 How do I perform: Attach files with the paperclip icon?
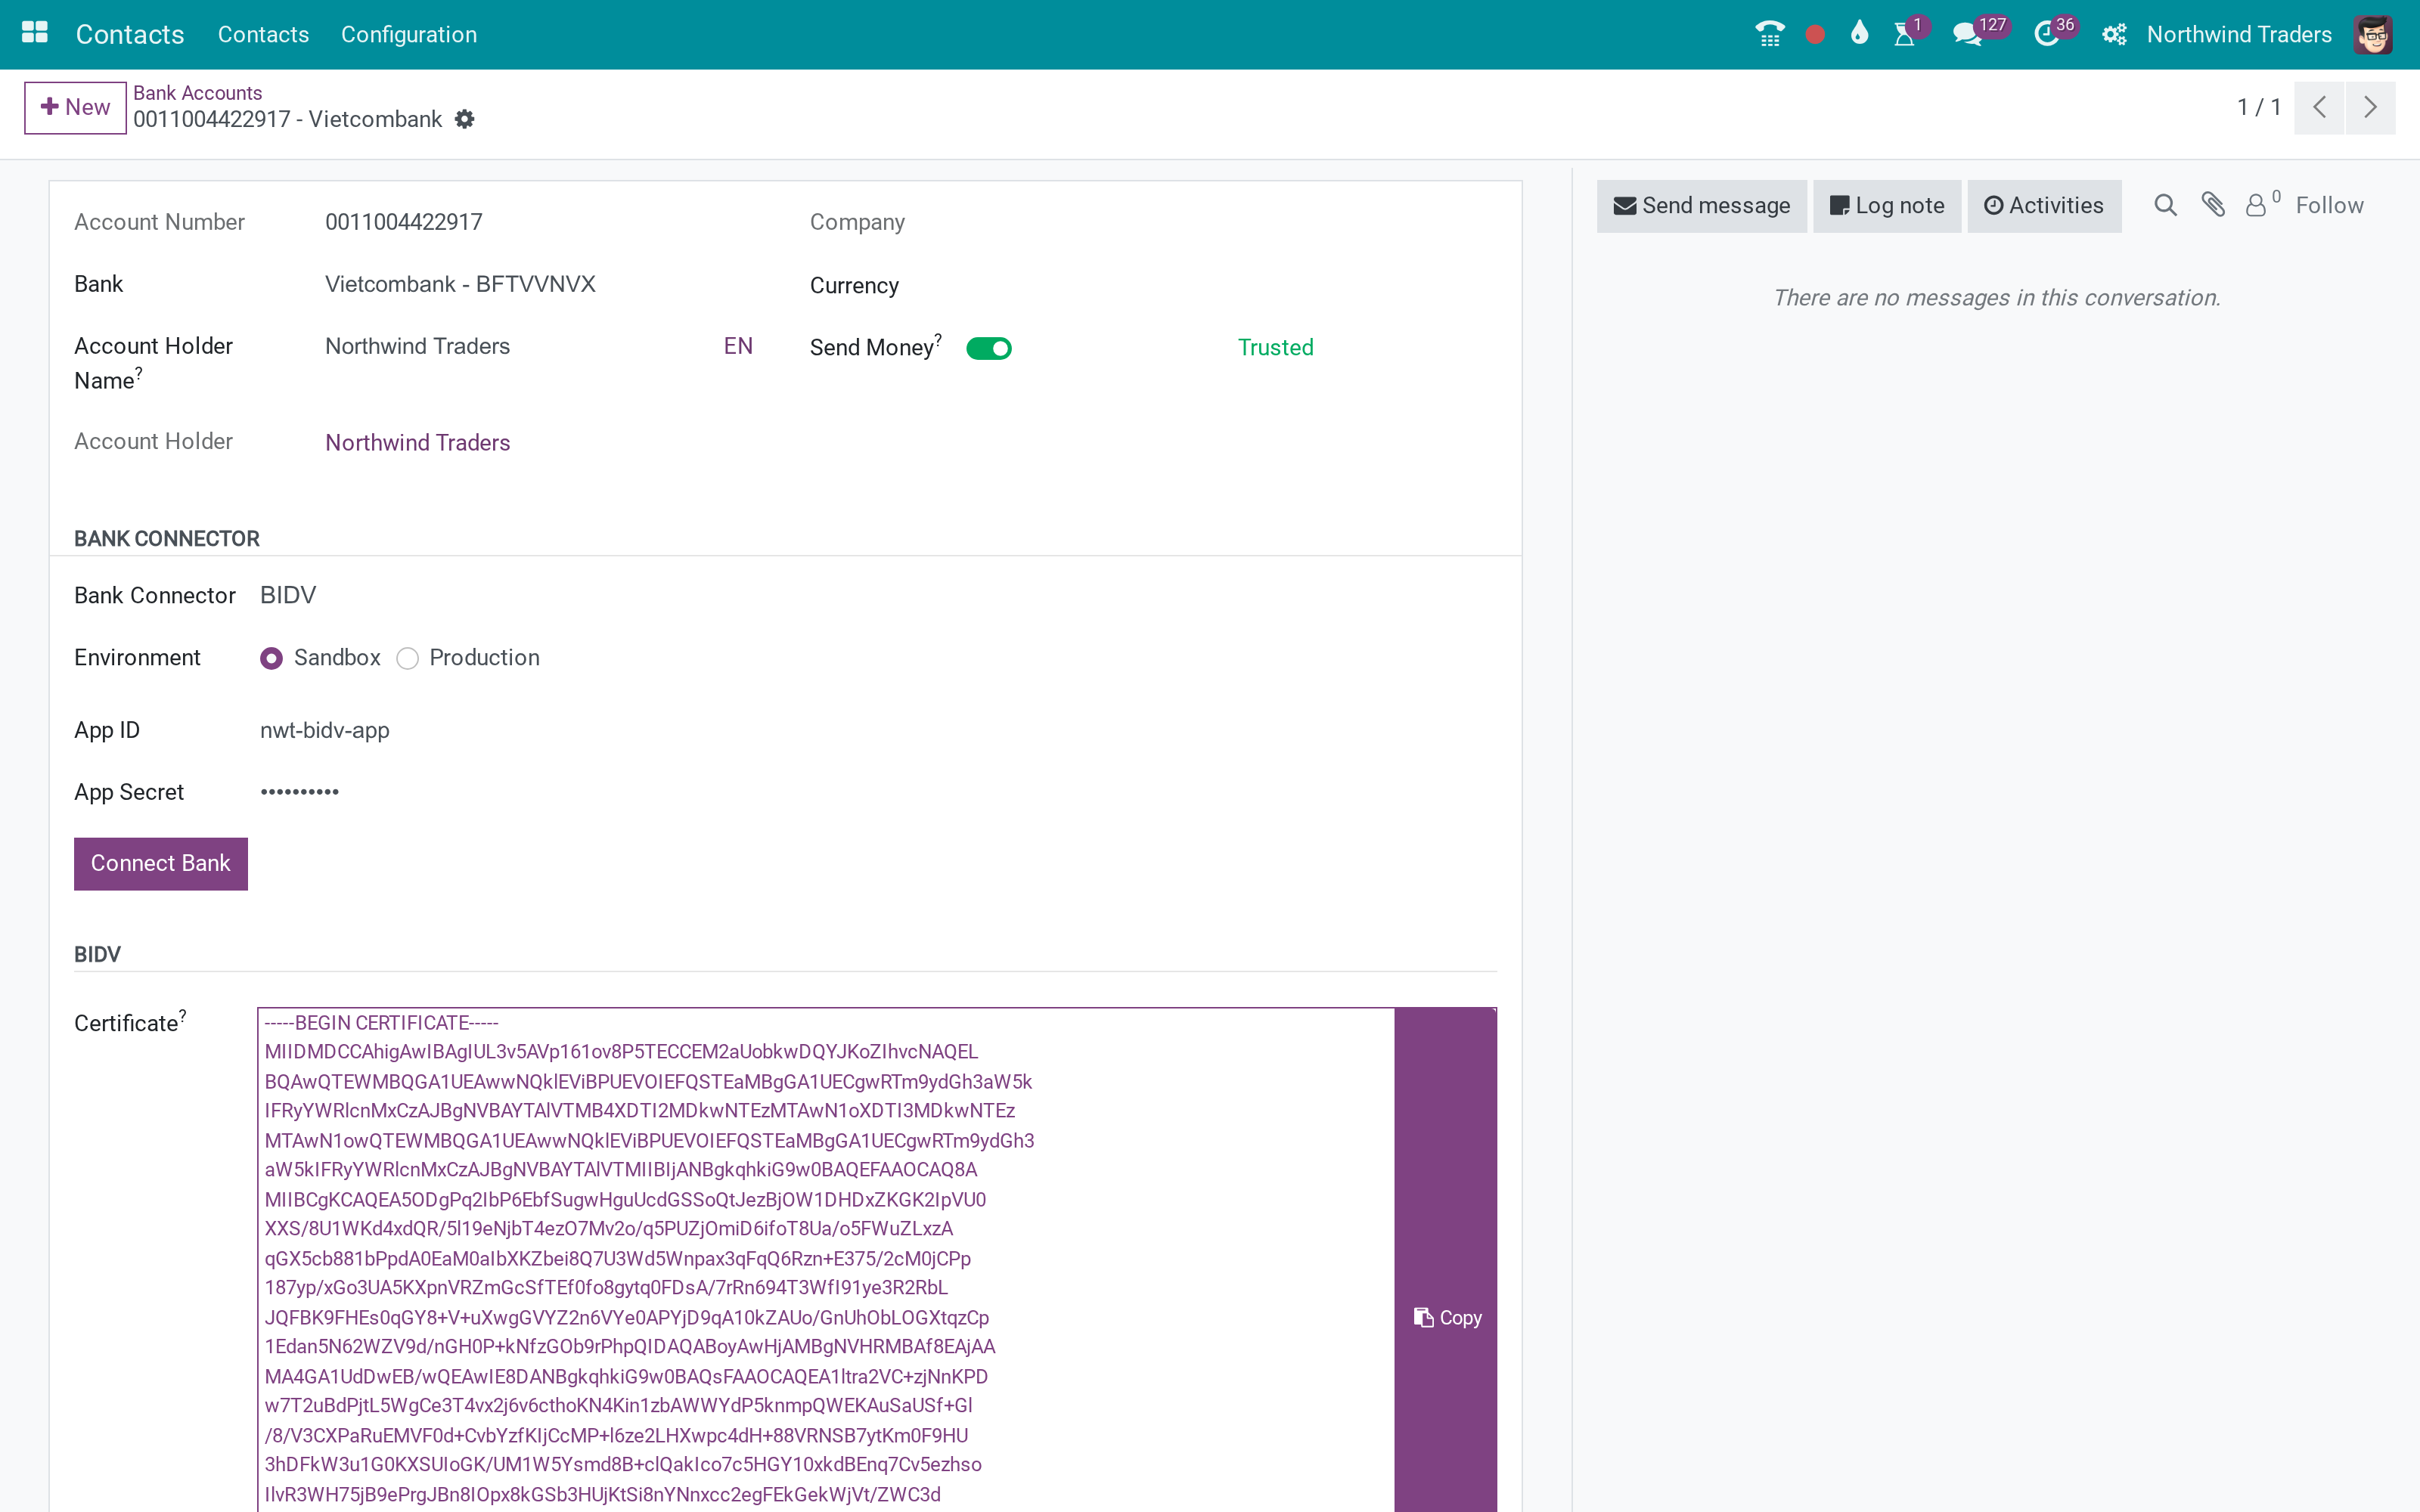coord(2213,205)
